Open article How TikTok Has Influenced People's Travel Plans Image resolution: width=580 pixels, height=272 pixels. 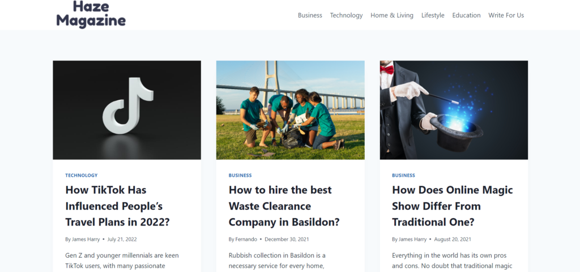(118, 206)
